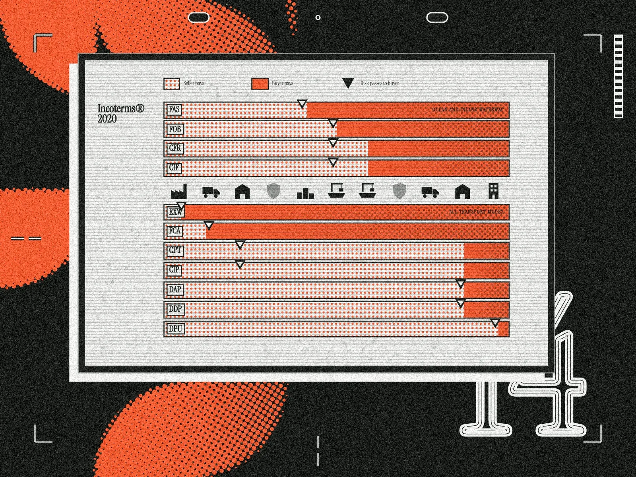Click the truck icon beside the second shield
This screenshot has width=636, height=477.
click(430, 192)
